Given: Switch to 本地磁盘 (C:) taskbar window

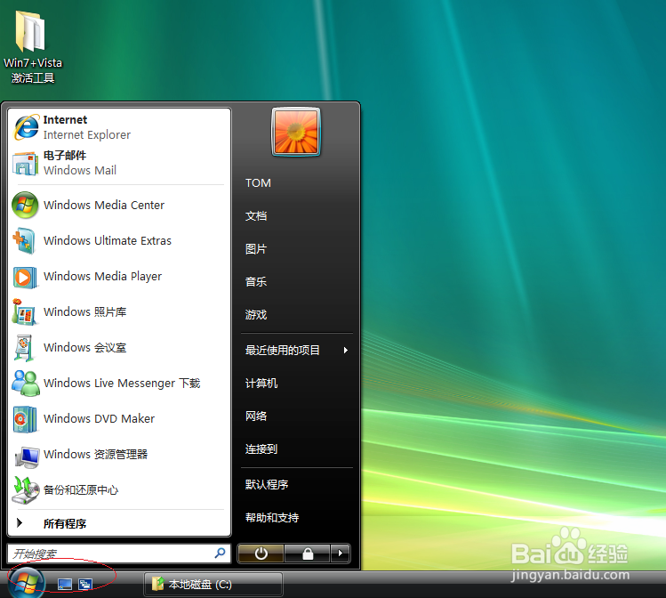Looking at the screenshot, I should coord(213,585).
